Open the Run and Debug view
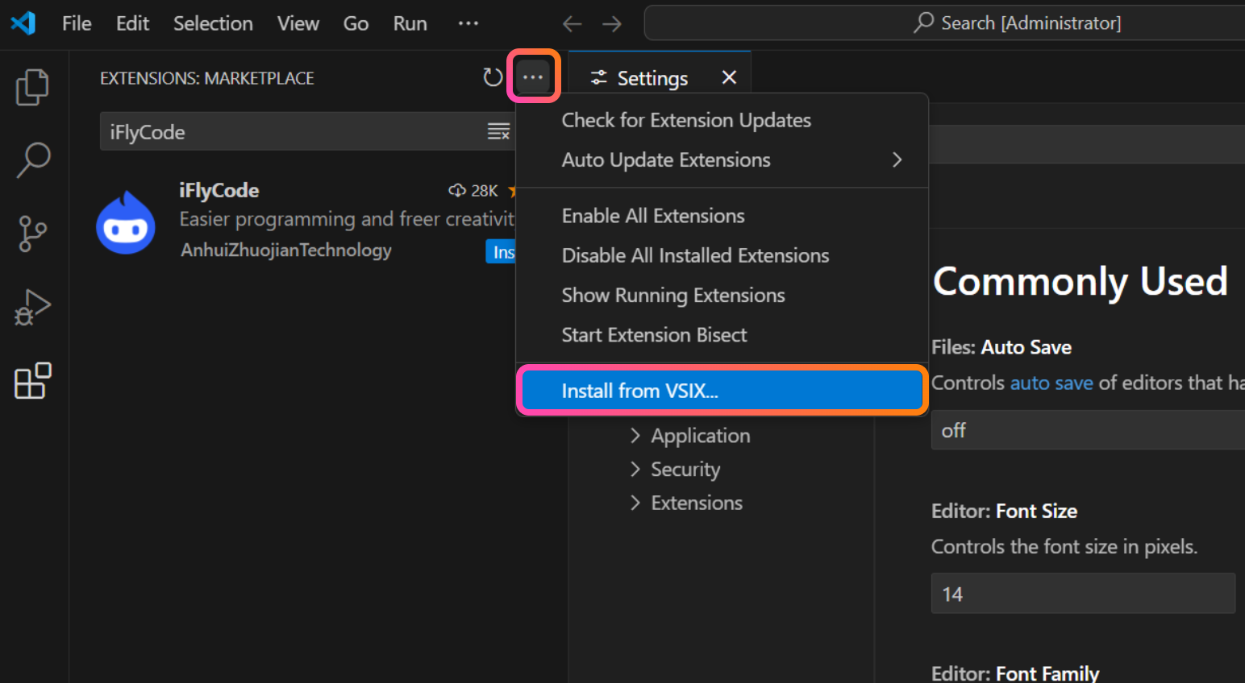This screenshot has height=683, width=1245. 32,307
